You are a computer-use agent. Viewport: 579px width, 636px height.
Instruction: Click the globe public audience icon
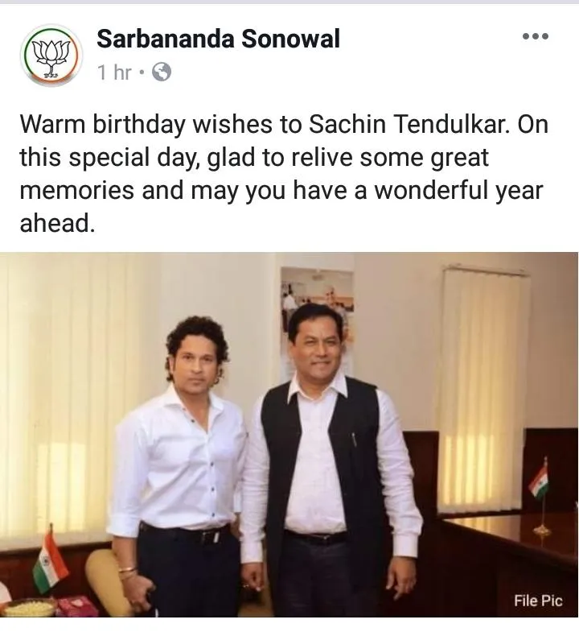(162, 72)
